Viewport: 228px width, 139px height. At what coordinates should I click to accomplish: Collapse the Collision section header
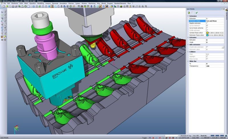[188, 52]
